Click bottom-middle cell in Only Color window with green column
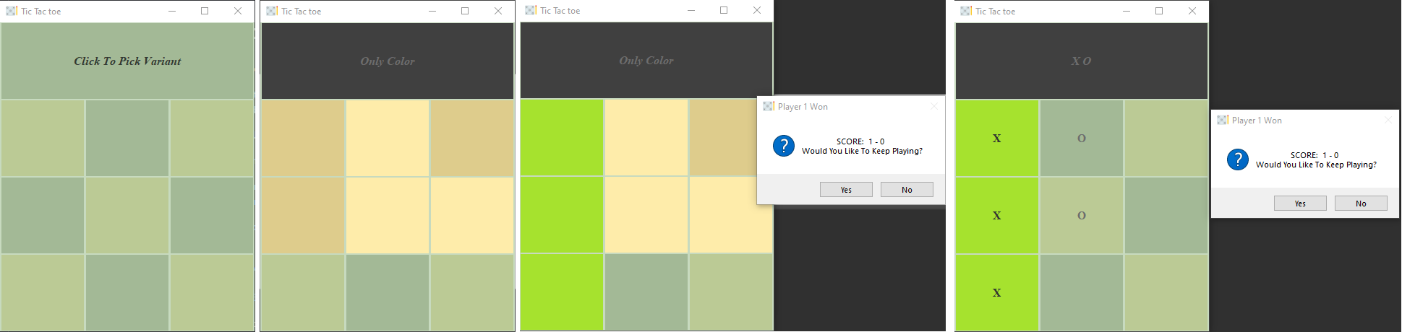Viewport: 1402px width, 332px height. tap(646, 292)
